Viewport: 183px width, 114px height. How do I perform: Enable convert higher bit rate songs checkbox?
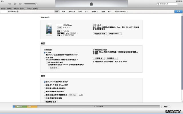click(45, 95)
